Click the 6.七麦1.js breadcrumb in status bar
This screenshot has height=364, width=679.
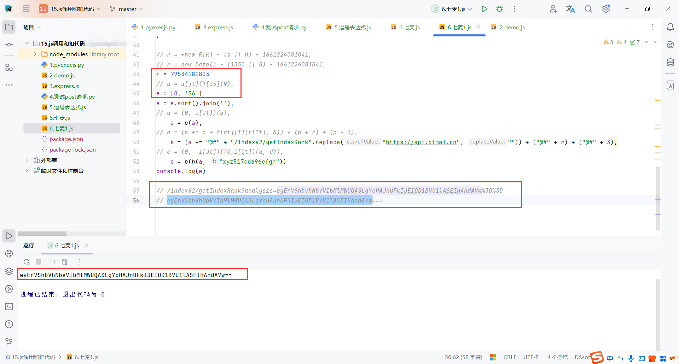pos(83,357)
